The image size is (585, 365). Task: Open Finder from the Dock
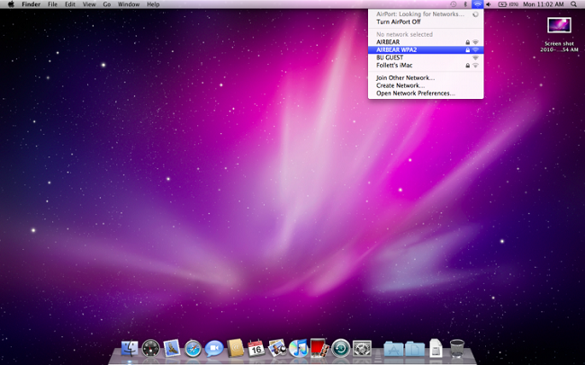130,349
